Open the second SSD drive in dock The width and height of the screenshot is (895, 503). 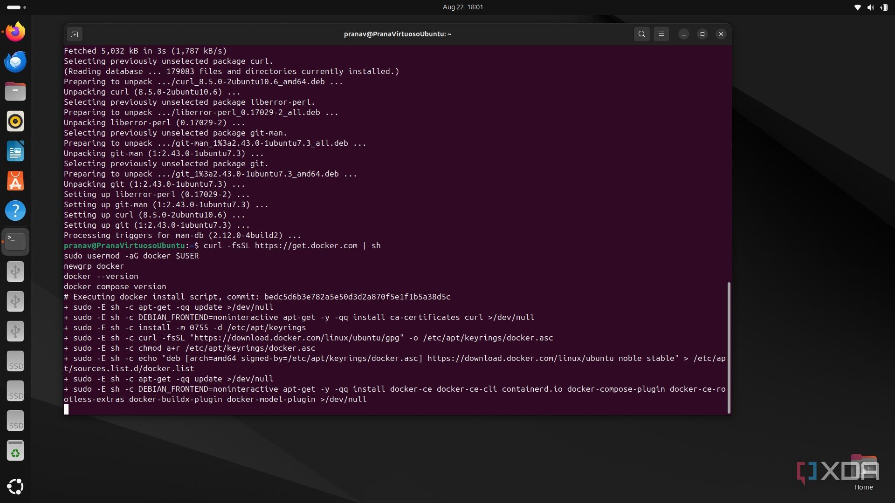click(x=15, y=391)
